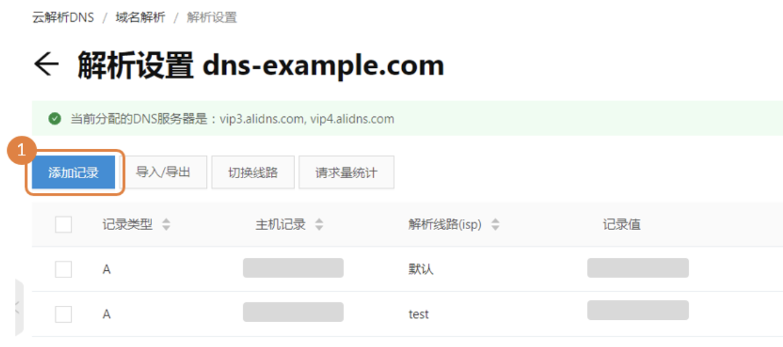Click the 切换线路 button
Image resolution: width=783 pixels, height=347 pixels.
[253, 173]
